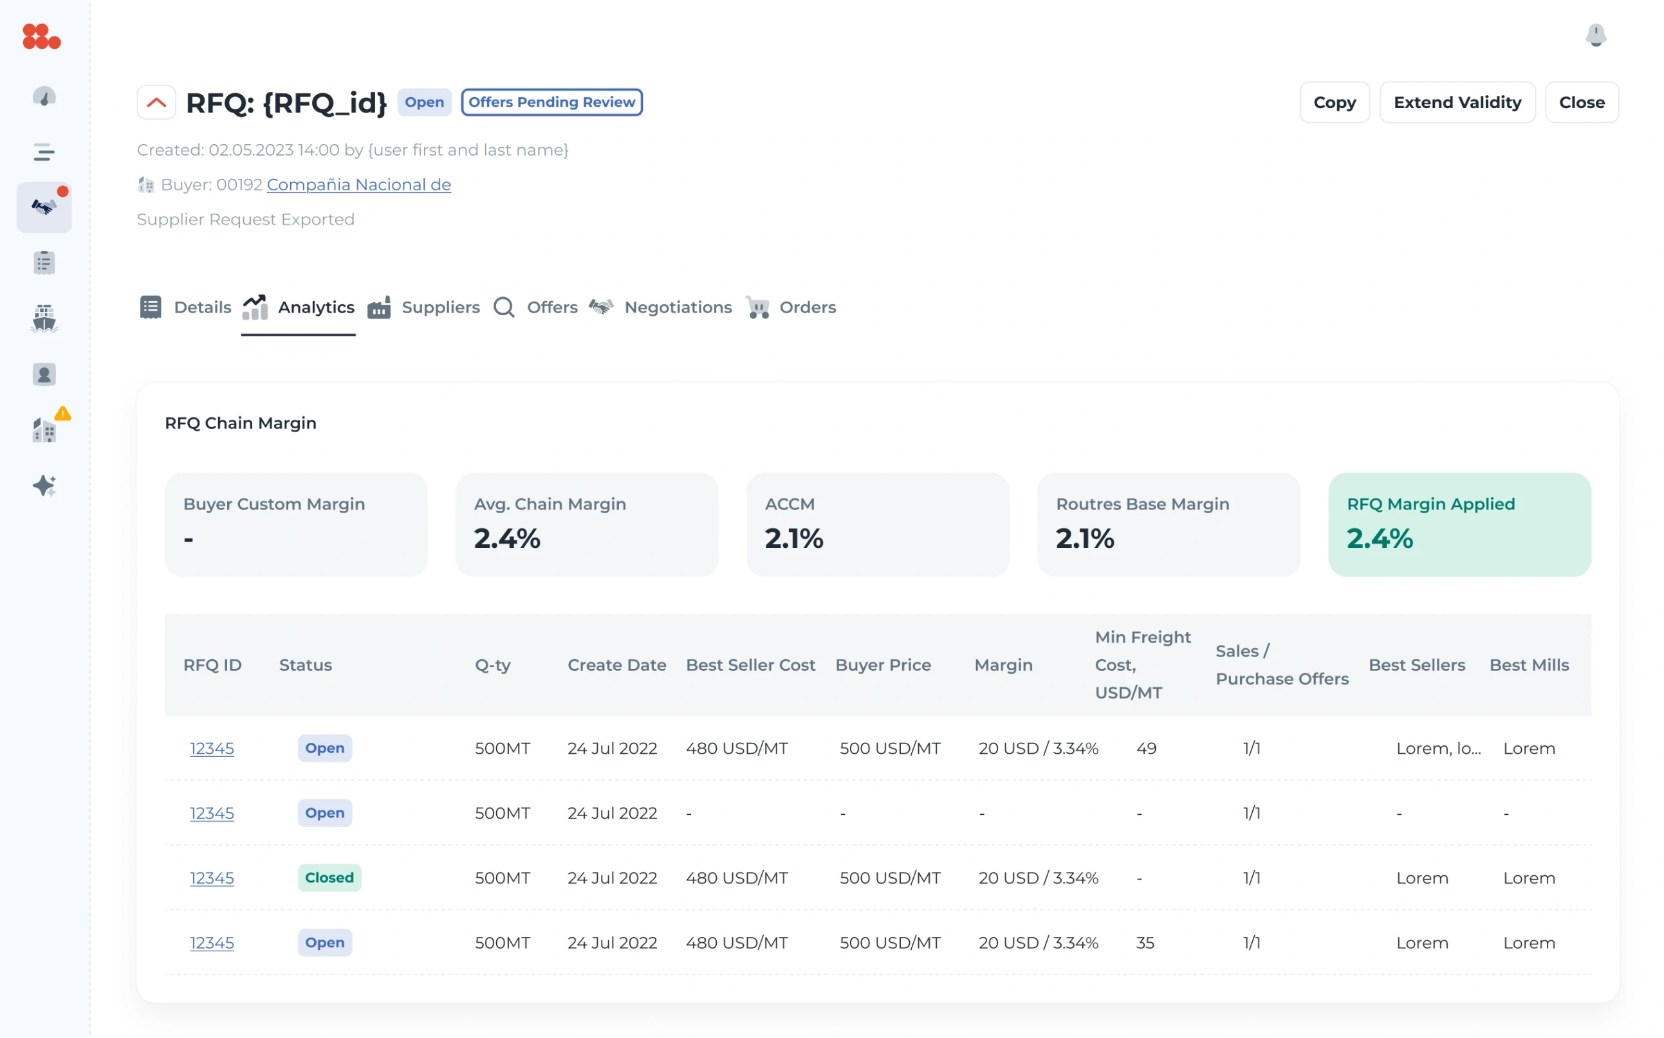Click the Details tab list icon
1664x1038 pixels.
tap(151, 307)
